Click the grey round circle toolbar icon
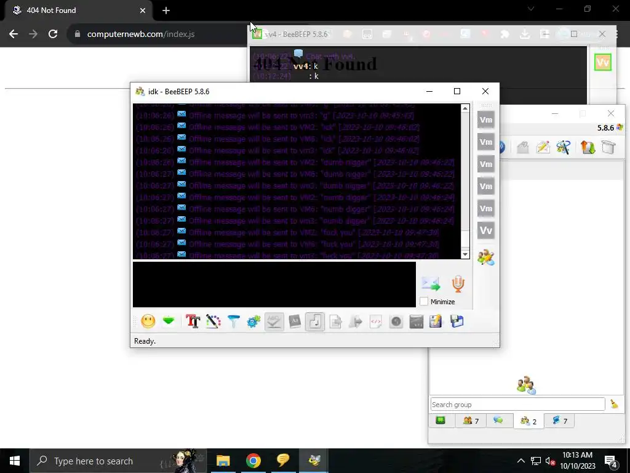This screenshot has height=473, width=630. pyautogui.click(x=396, y=321)
